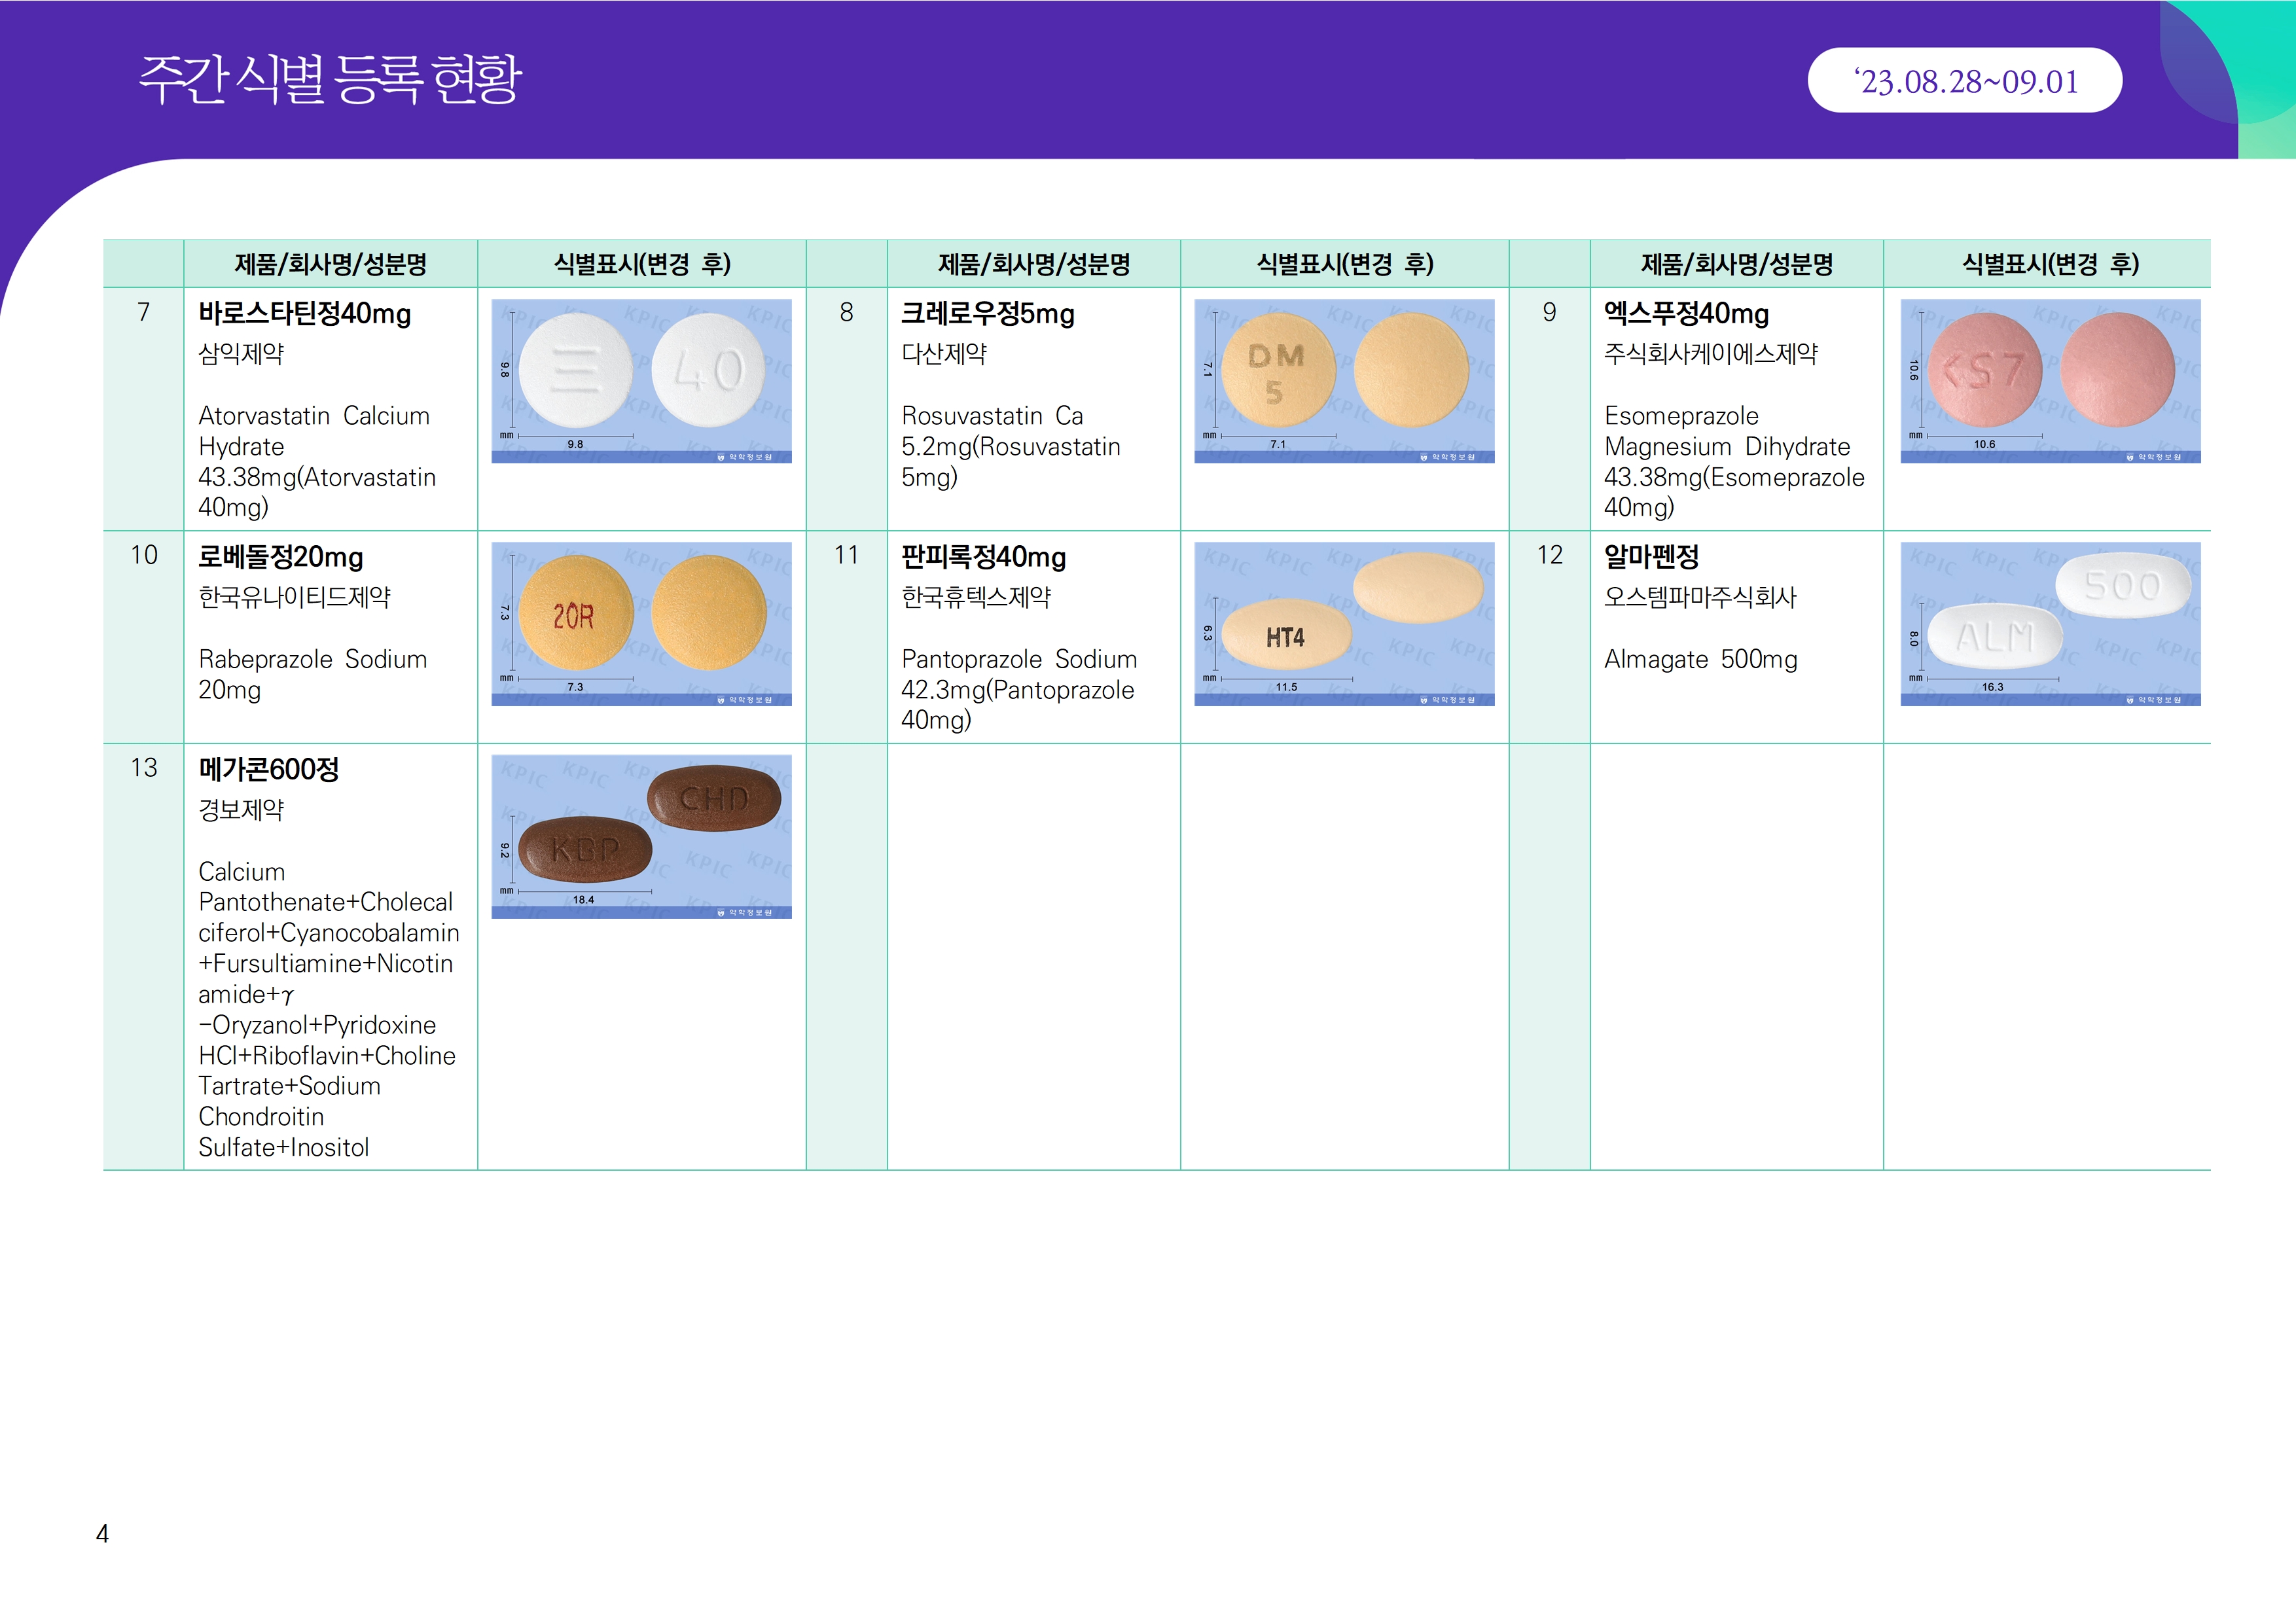Image resolution: width=2296 pixels, height=1623 pixels.
Task: Click company name 한국유나이티드제약
Action: [x=295, y=597]
